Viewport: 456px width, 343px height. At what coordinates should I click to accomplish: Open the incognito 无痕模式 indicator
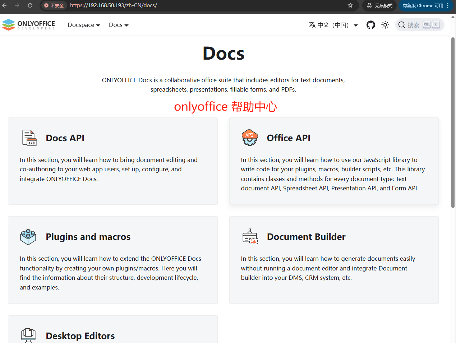[x=379, y=5]
